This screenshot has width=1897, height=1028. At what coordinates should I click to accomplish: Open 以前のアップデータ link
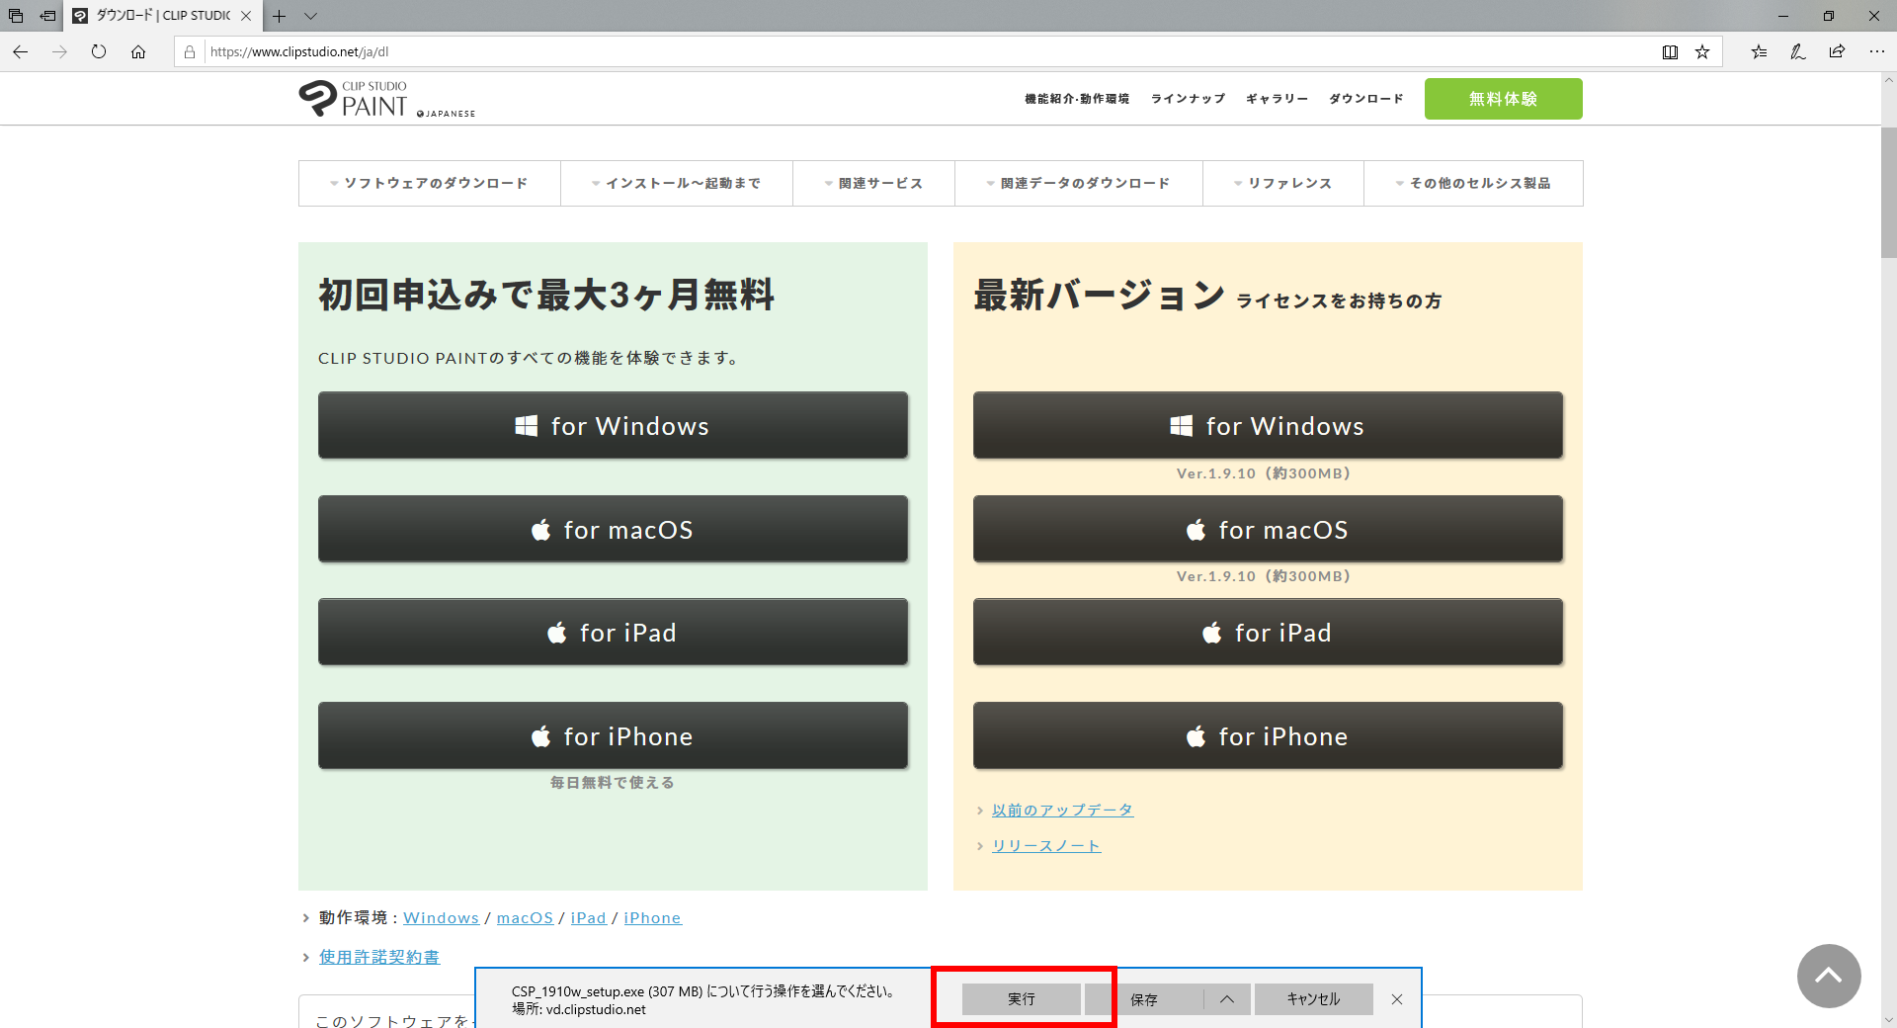click(x=1062, y=810)
